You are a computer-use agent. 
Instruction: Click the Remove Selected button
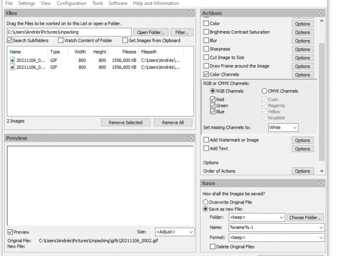(125, 122)
